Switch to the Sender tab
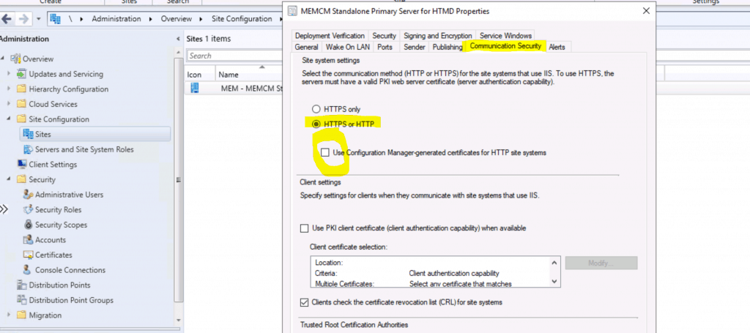Image resolution: width=750 pixels, height=333 pixels. coord(415,47)
